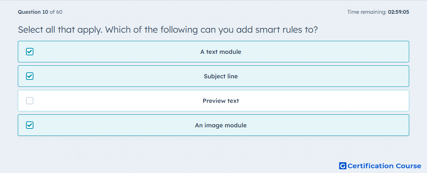Click the blue G logo icon
Image resolution: width=427 pixels, height=173 pixels.
(343, 166)
